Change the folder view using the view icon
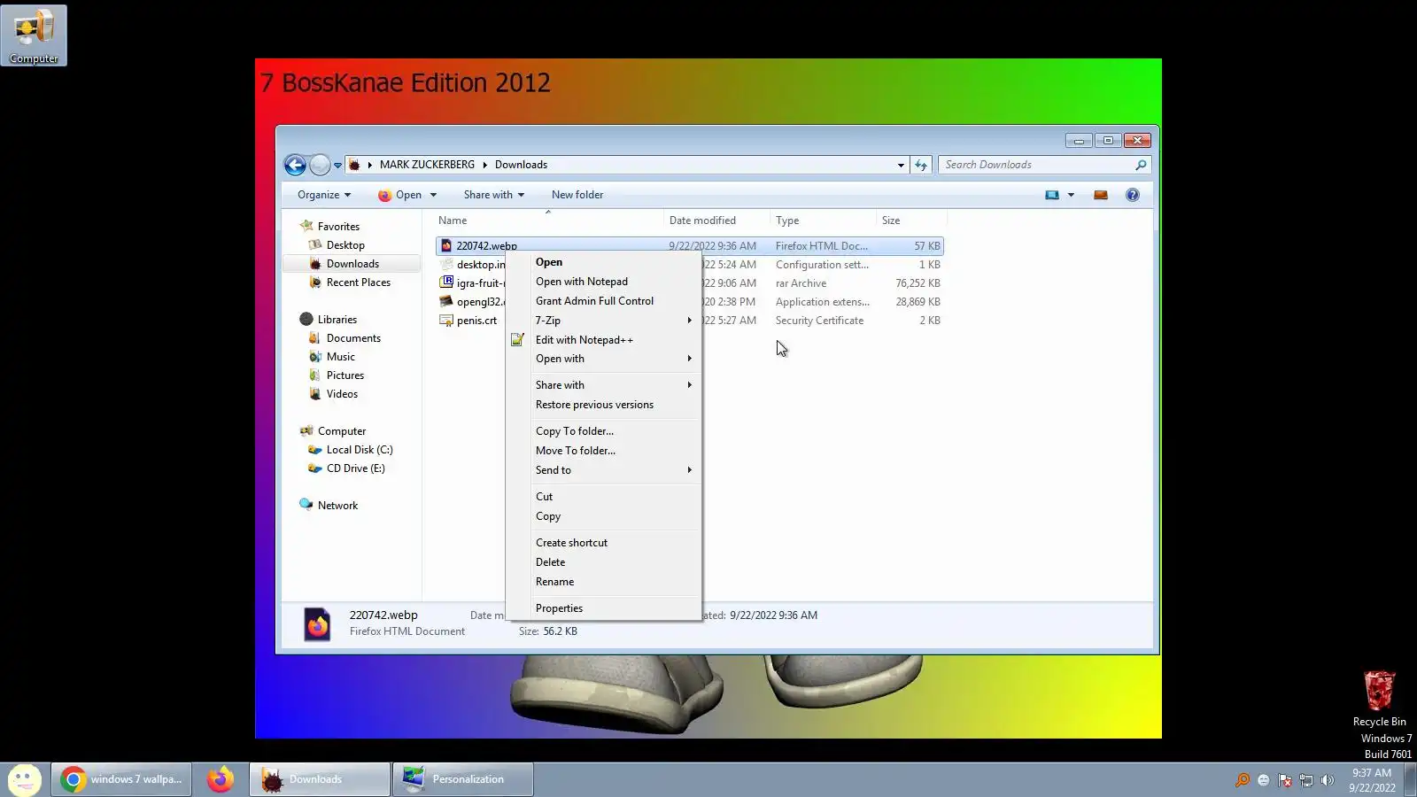This screenshot has height=797, width=1417. tap(1052, 195)
